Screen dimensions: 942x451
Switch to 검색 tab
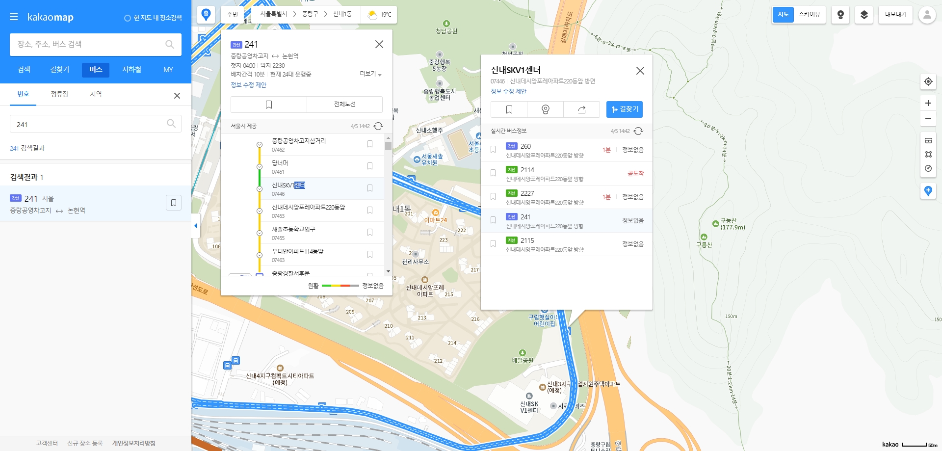[24, 70]
